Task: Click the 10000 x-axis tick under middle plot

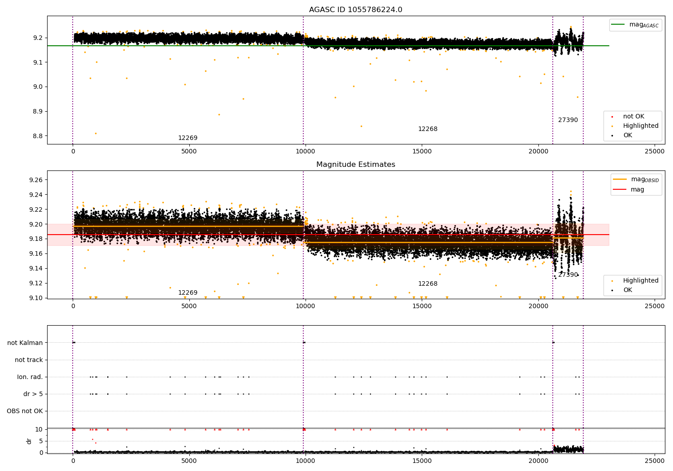Action: [x=306, y=306]
